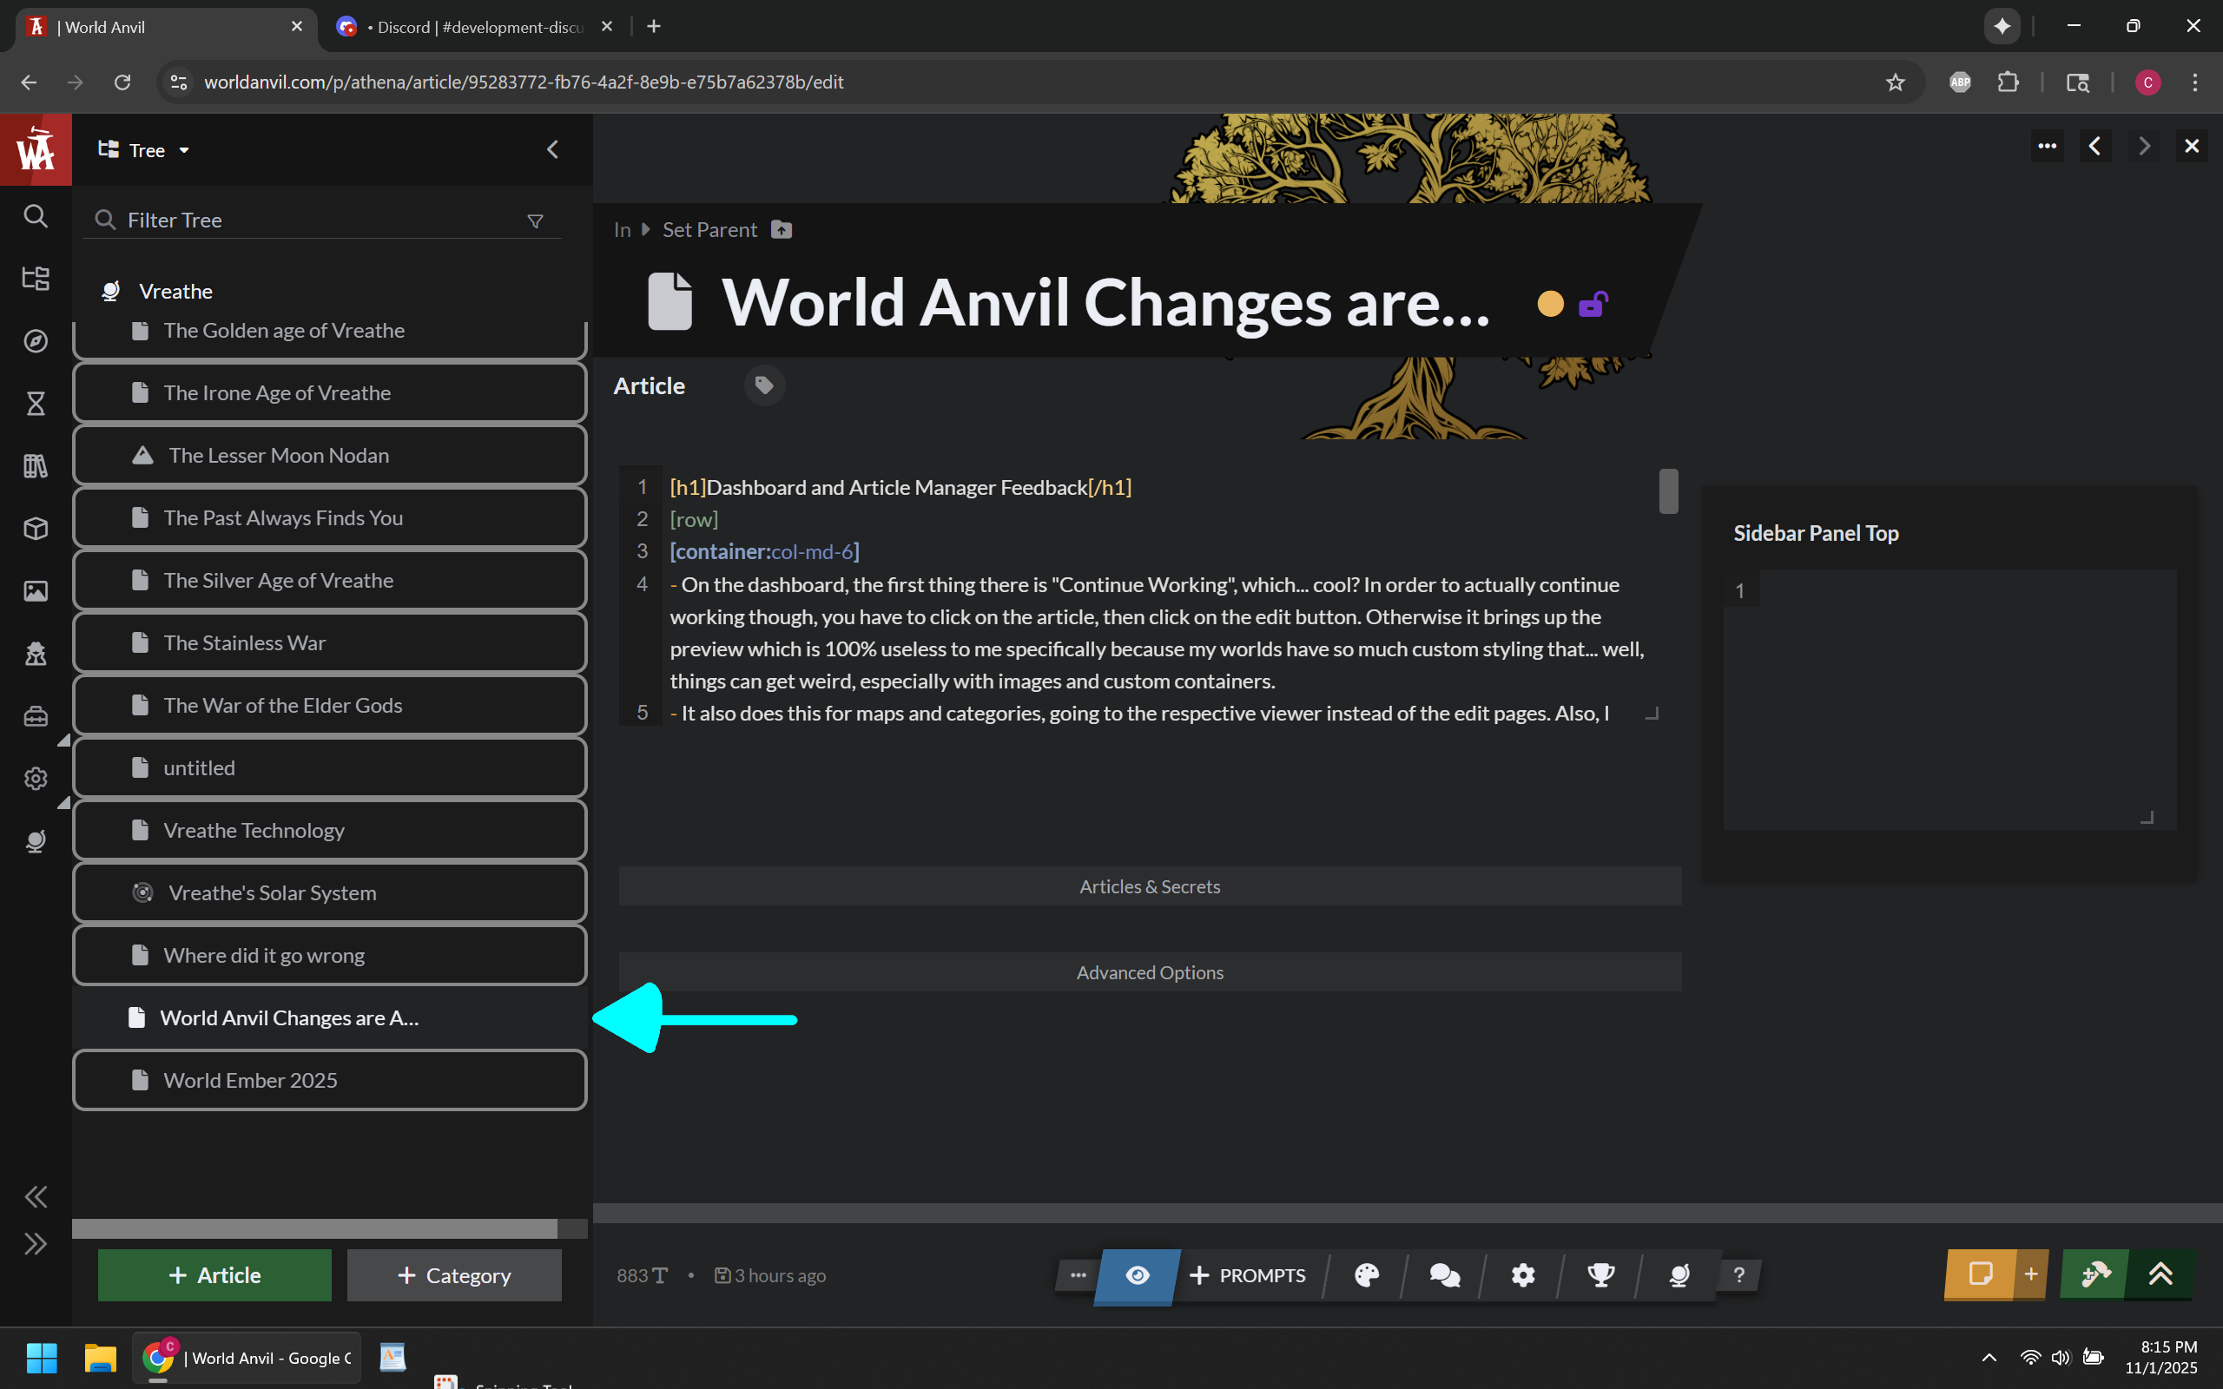Open the palette design options icon
The image size is (2223, 1389).
click(1366, 1275)
